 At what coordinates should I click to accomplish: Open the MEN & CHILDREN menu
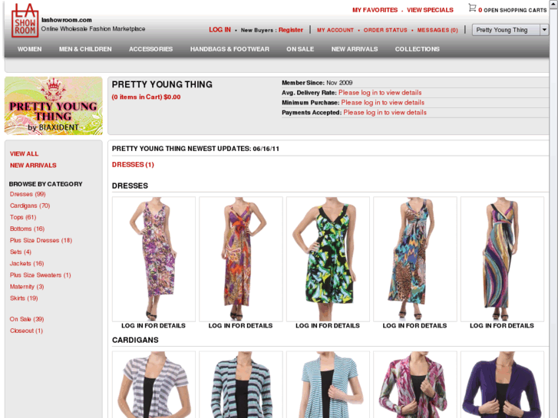[85, 49]
